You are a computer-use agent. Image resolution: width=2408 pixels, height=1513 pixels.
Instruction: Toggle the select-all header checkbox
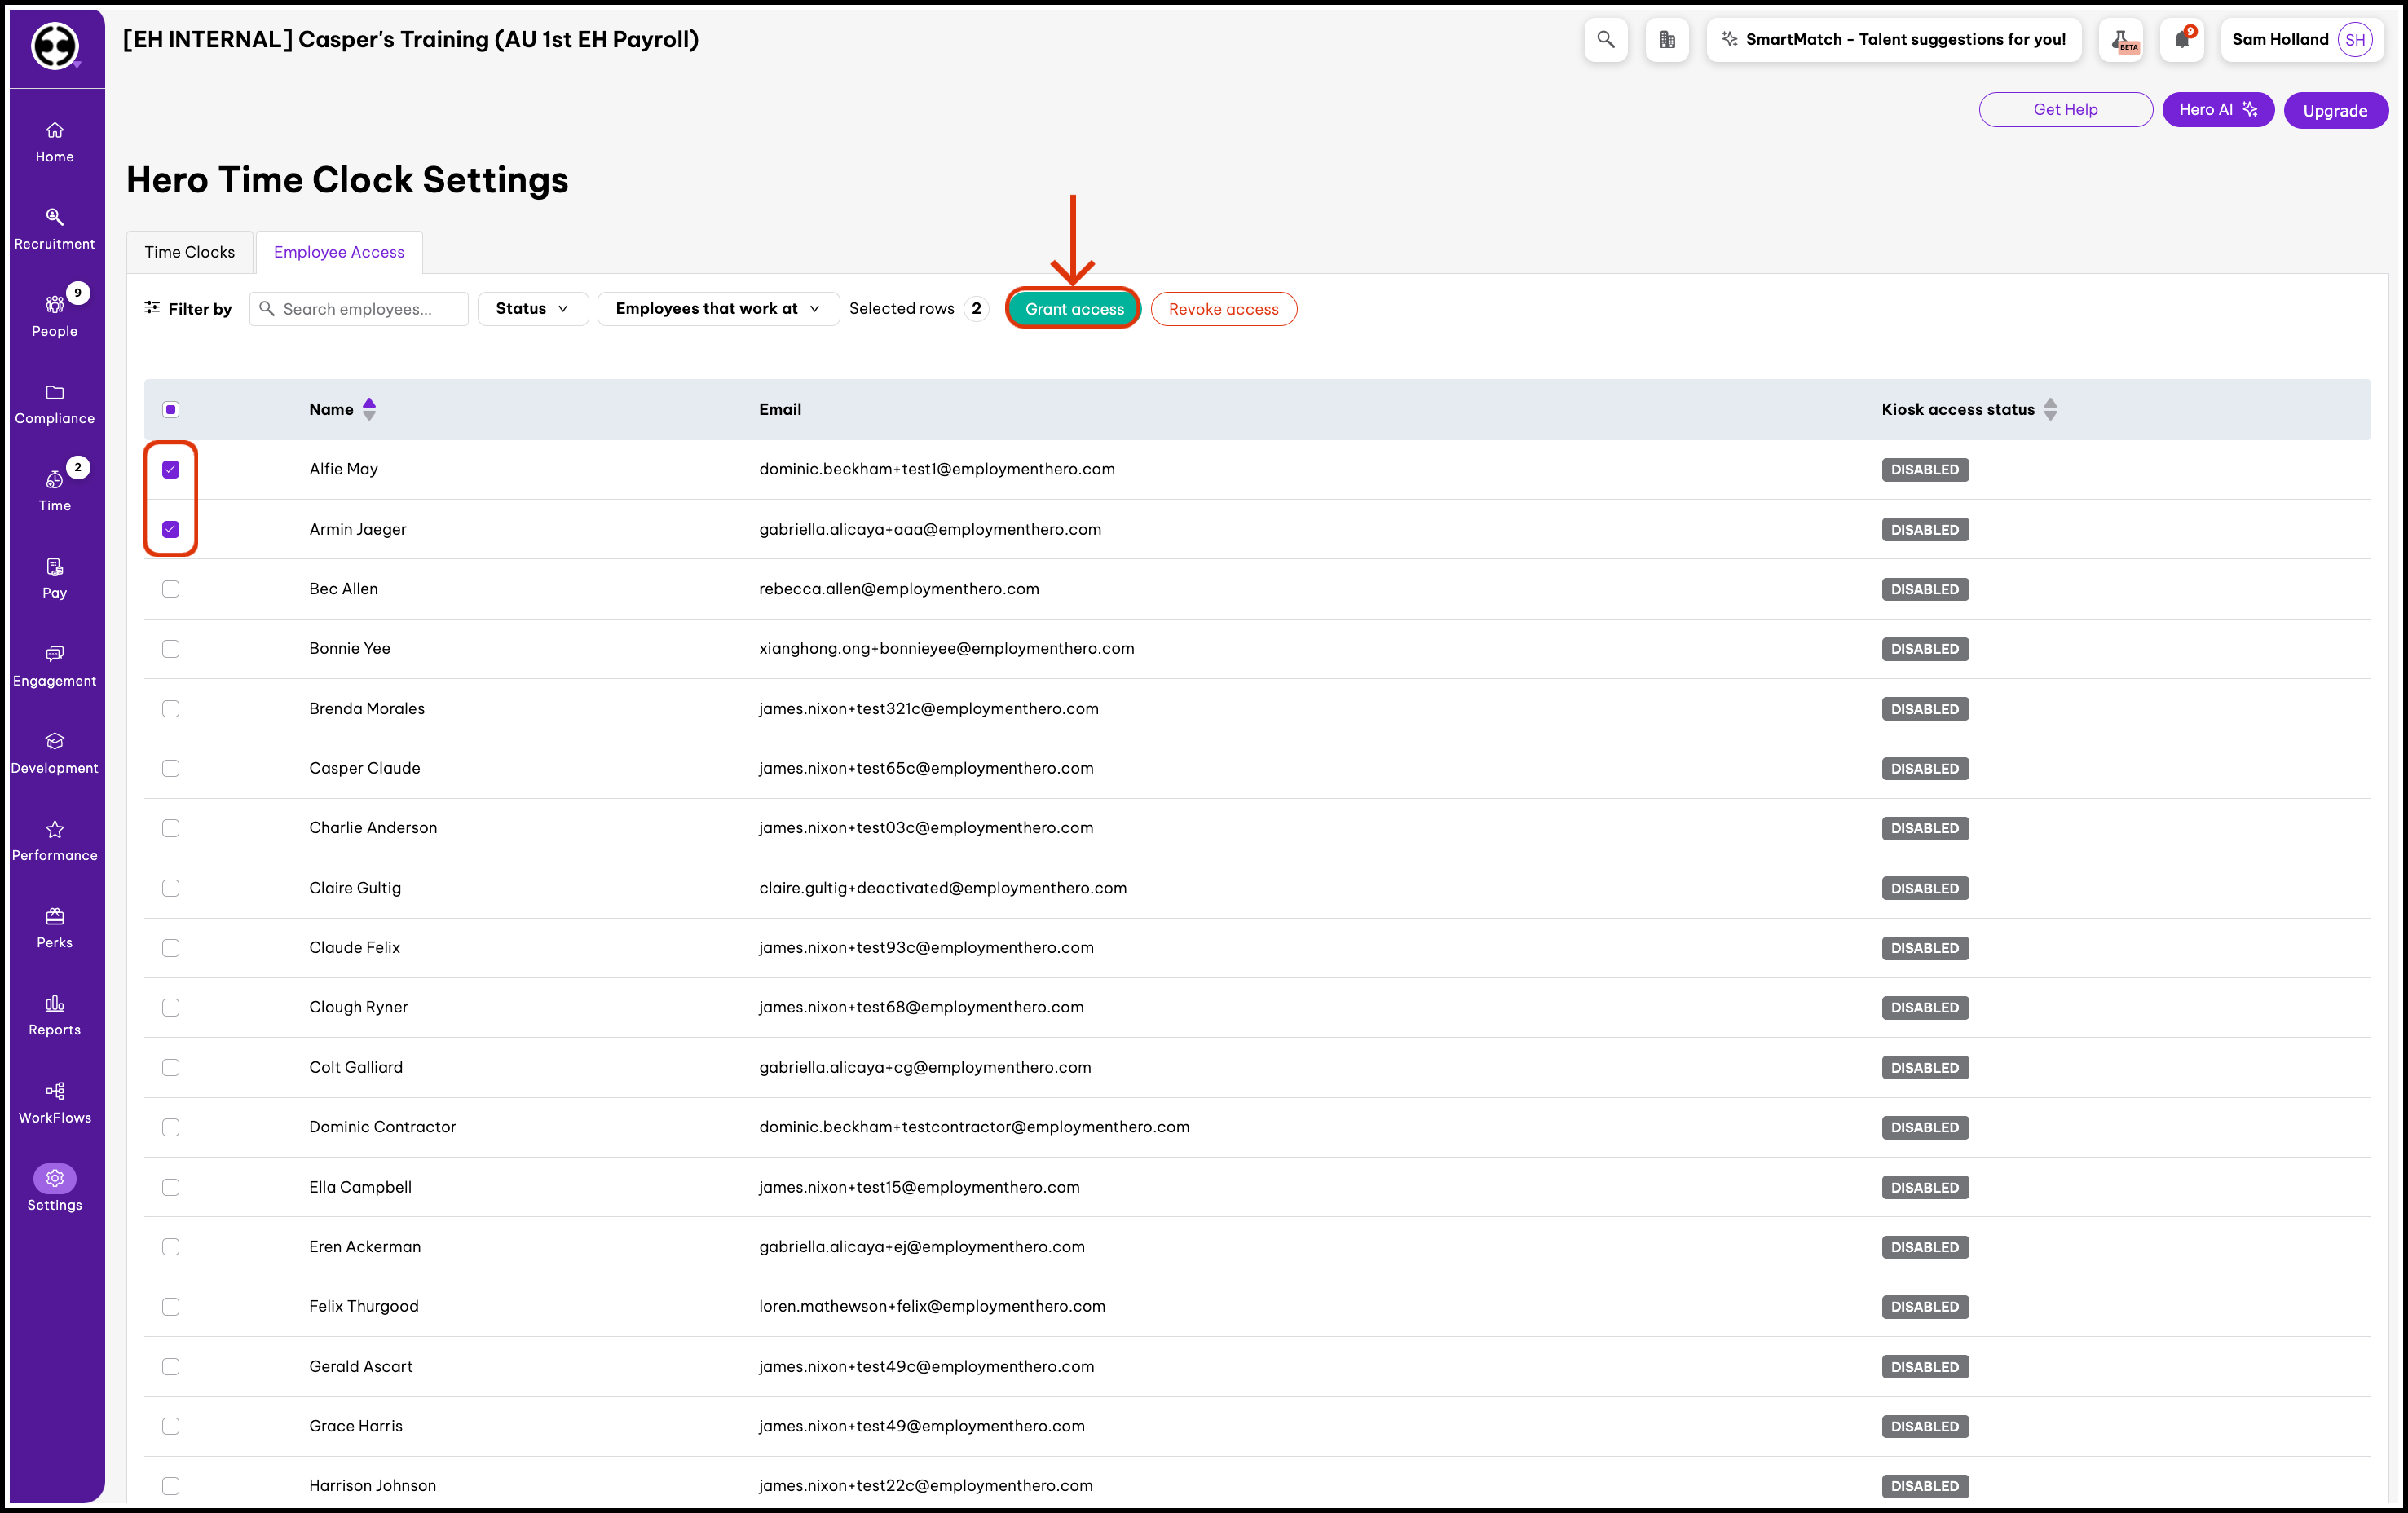(171, 409)
